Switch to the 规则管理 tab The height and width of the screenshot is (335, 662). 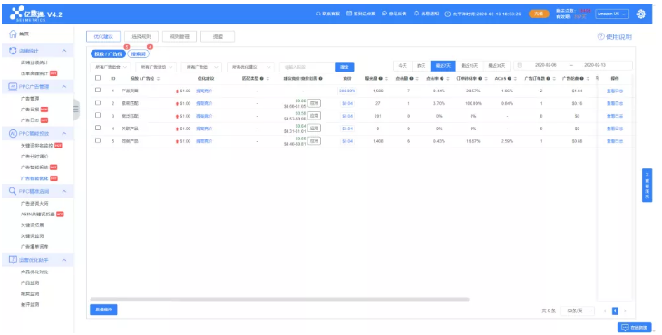point(180,36)
